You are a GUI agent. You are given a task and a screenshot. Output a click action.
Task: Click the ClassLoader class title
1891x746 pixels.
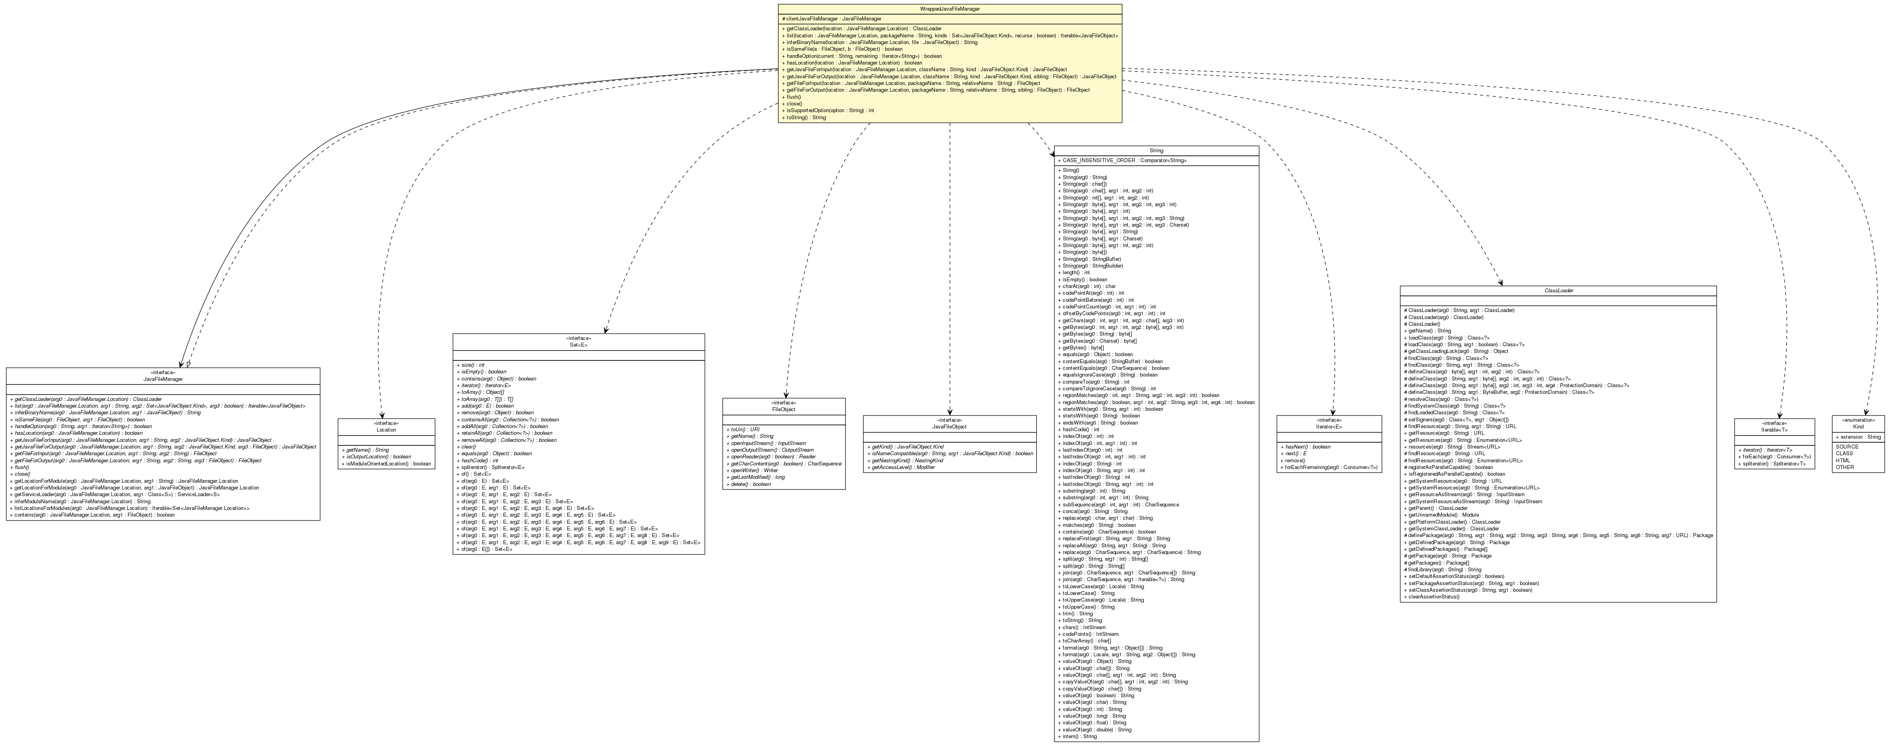[x=1558, y=290]
